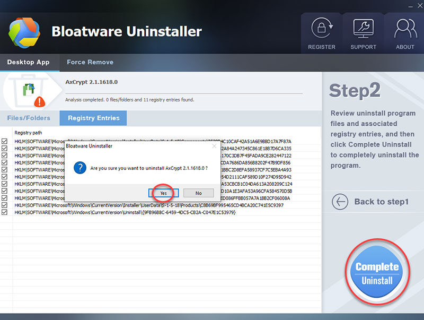Click the trash bin program icon

[29, 91]
